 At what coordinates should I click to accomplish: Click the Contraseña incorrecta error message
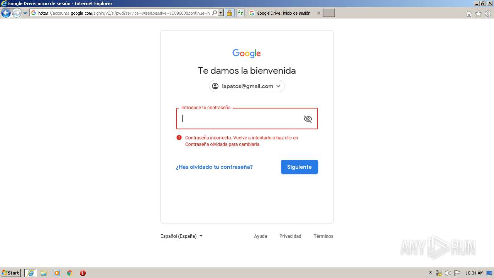pos(242,141)
